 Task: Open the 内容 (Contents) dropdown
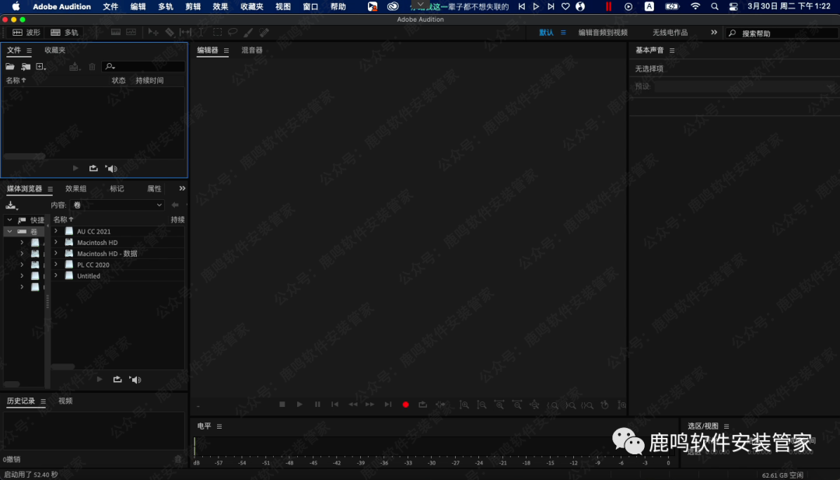pyautogui.click(x=117, y=205)
